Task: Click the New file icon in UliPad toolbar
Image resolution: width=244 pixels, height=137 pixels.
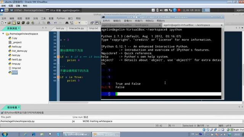Action: [2, 23]
